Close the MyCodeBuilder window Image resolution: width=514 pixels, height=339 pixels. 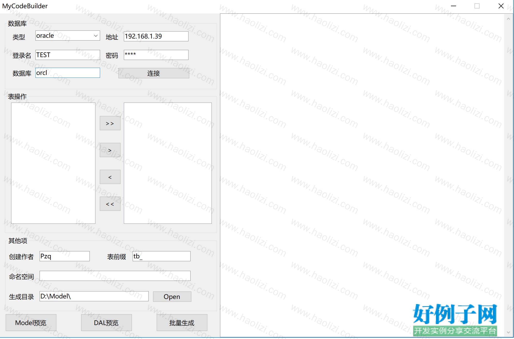pyautogui.click(x=501, y=6)
